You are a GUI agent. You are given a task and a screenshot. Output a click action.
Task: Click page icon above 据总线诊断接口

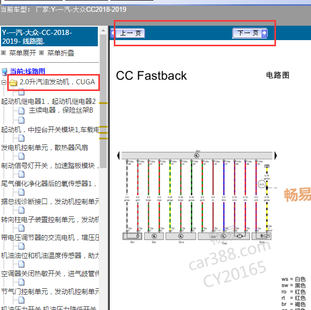[22, 192]
